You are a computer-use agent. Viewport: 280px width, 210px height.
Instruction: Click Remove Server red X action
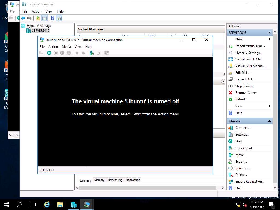coord(246,93)
